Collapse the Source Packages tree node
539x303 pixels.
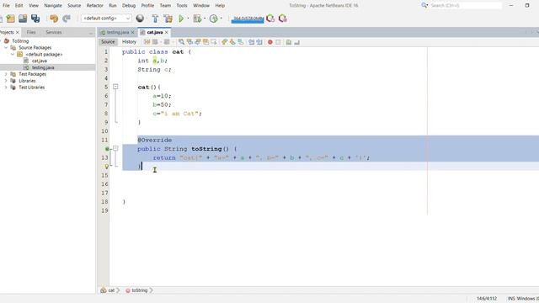point(6,47)
